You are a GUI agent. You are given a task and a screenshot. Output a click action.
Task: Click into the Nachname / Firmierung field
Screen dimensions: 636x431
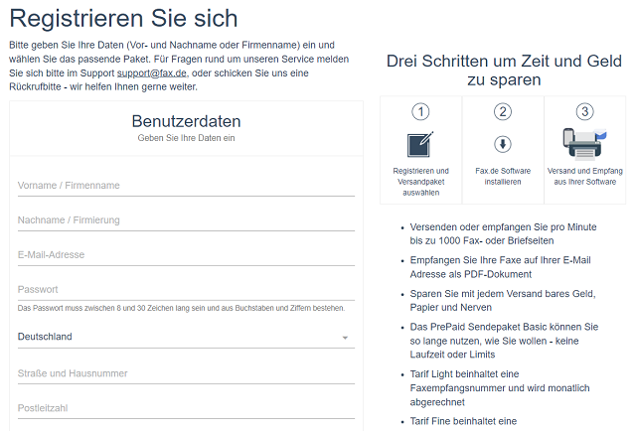(x=186, y=220)
